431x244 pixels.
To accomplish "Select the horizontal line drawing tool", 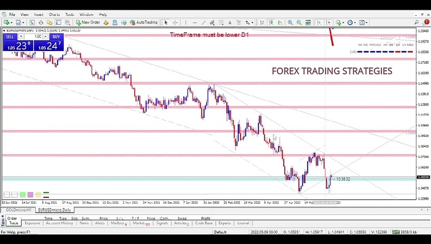I will 194,22.
